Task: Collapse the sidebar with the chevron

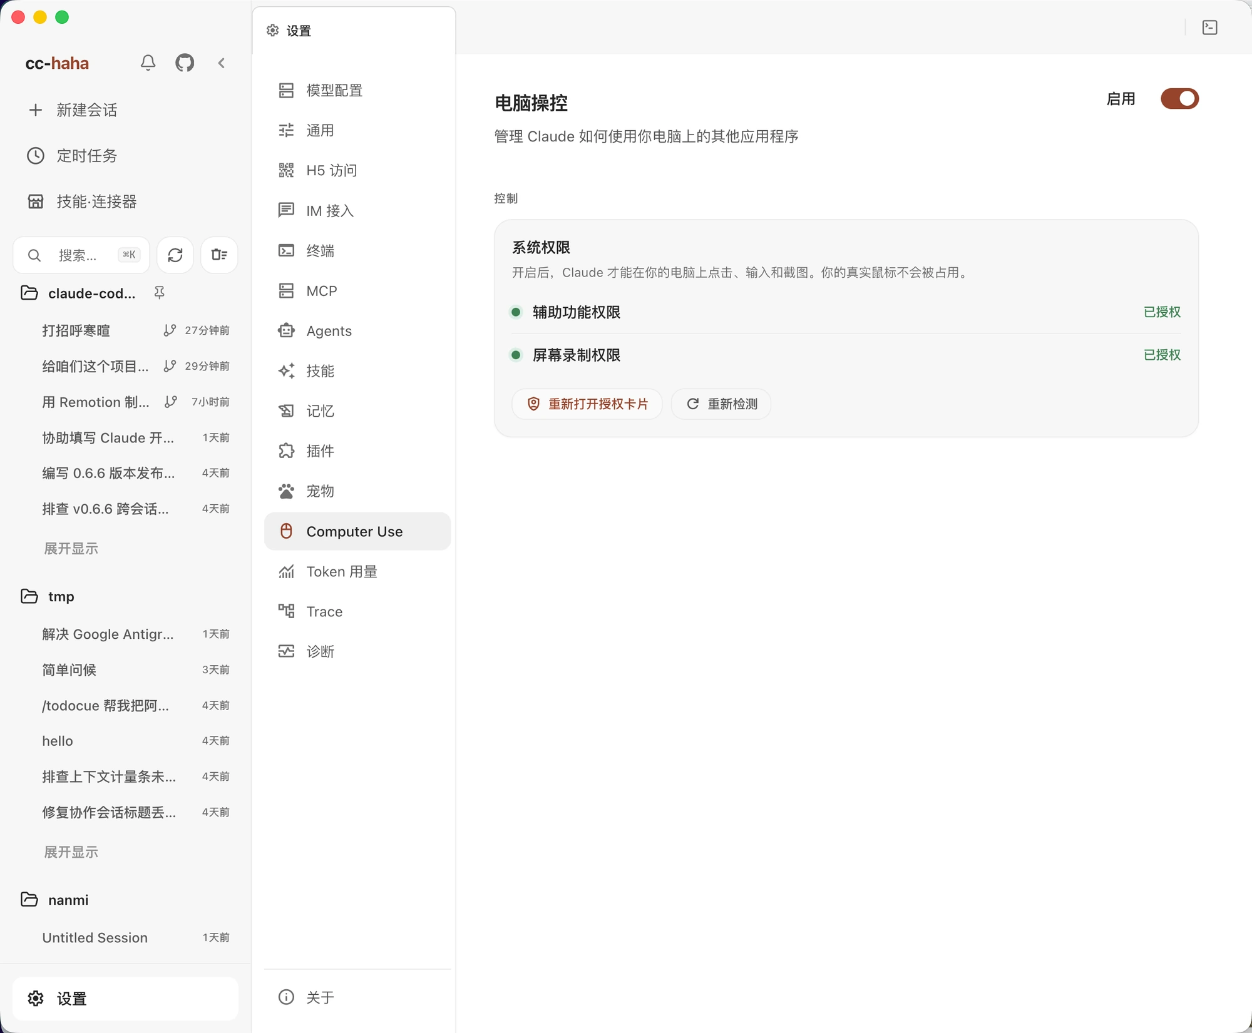Action: click(222, 63)
